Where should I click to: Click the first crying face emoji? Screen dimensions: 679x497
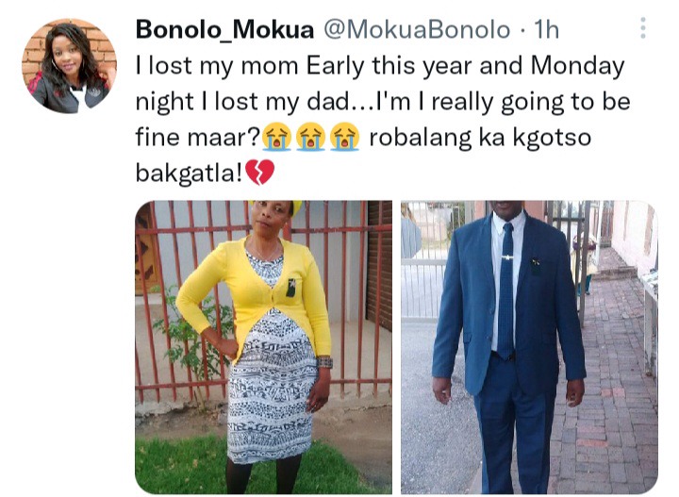pos(276,137)
